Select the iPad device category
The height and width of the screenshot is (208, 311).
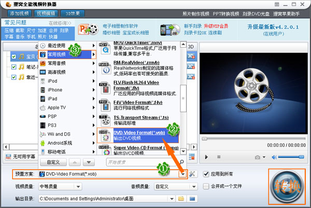pyautogui.click(x=67, y=99)
